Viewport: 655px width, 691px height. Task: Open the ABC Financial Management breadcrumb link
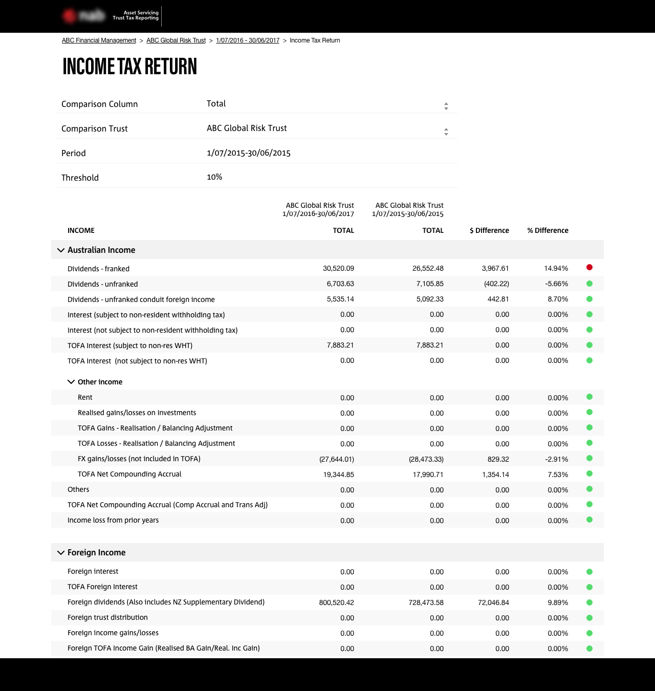[99, 40]
